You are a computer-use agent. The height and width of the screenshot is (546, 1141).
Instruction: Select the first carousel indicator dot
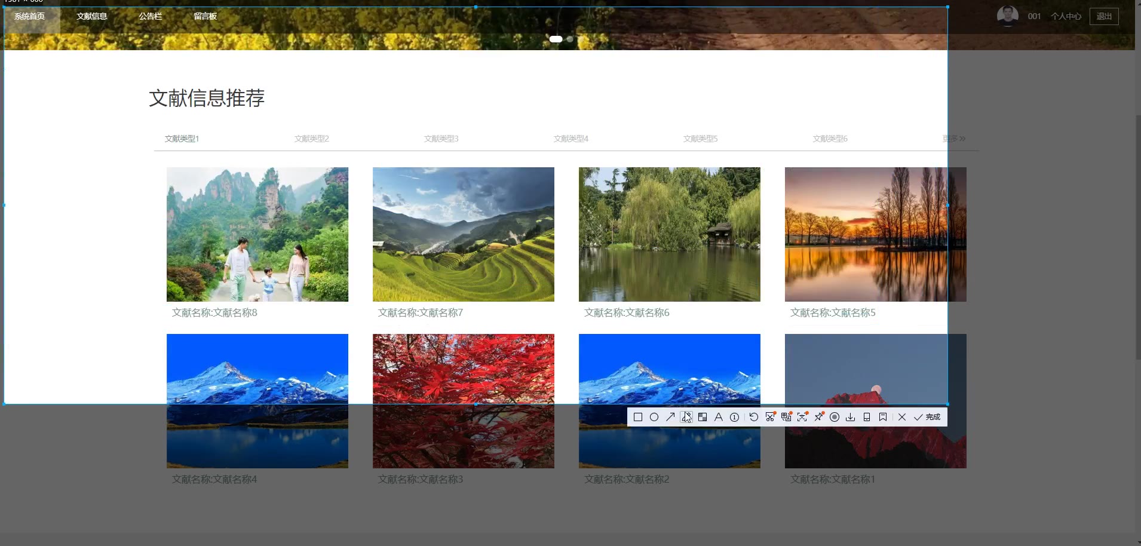point(556,39)
